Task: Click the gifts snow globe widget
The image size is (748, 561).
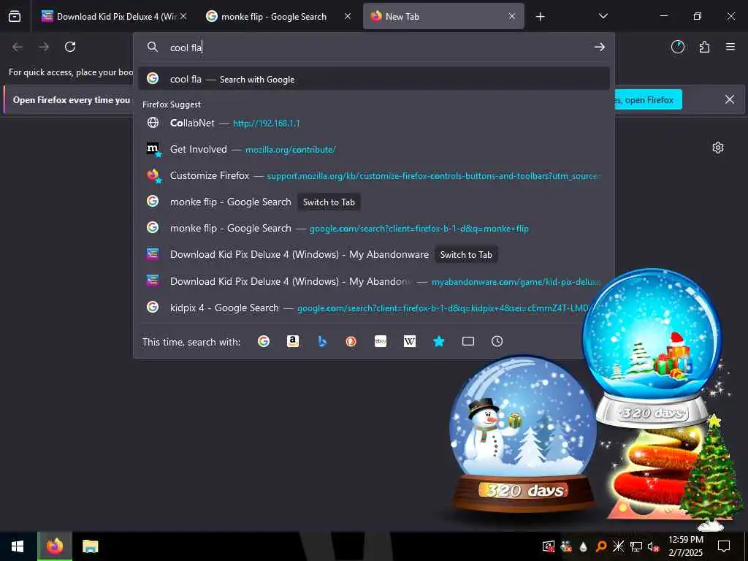Action: click(652, 348)
